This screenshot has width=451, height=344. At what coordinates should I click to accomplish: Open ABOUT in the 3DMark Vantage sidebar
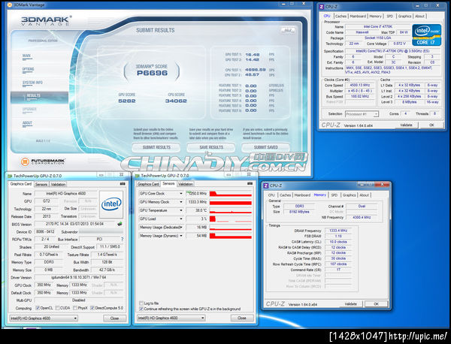point(27,123)
